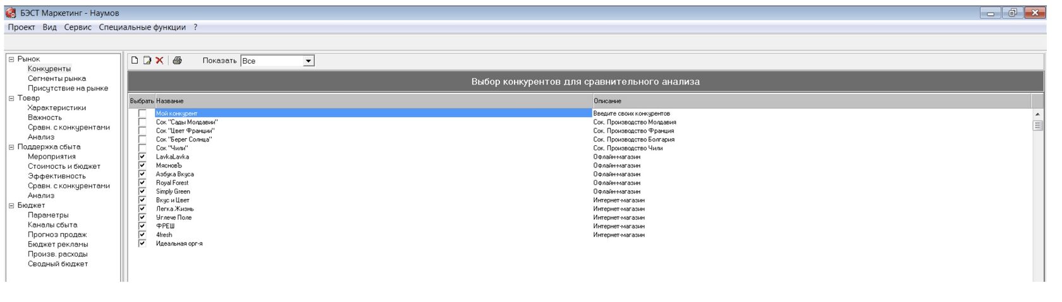The width and height of the screenshot is (1062, 302).
Task: Select Бюджет рекламы in the tree
Action: [58, 245]
